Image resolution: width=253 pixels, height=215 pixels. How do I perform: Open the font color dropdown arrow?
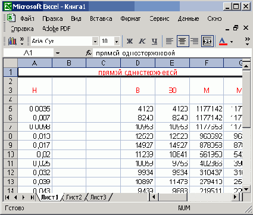coord(232,42)
